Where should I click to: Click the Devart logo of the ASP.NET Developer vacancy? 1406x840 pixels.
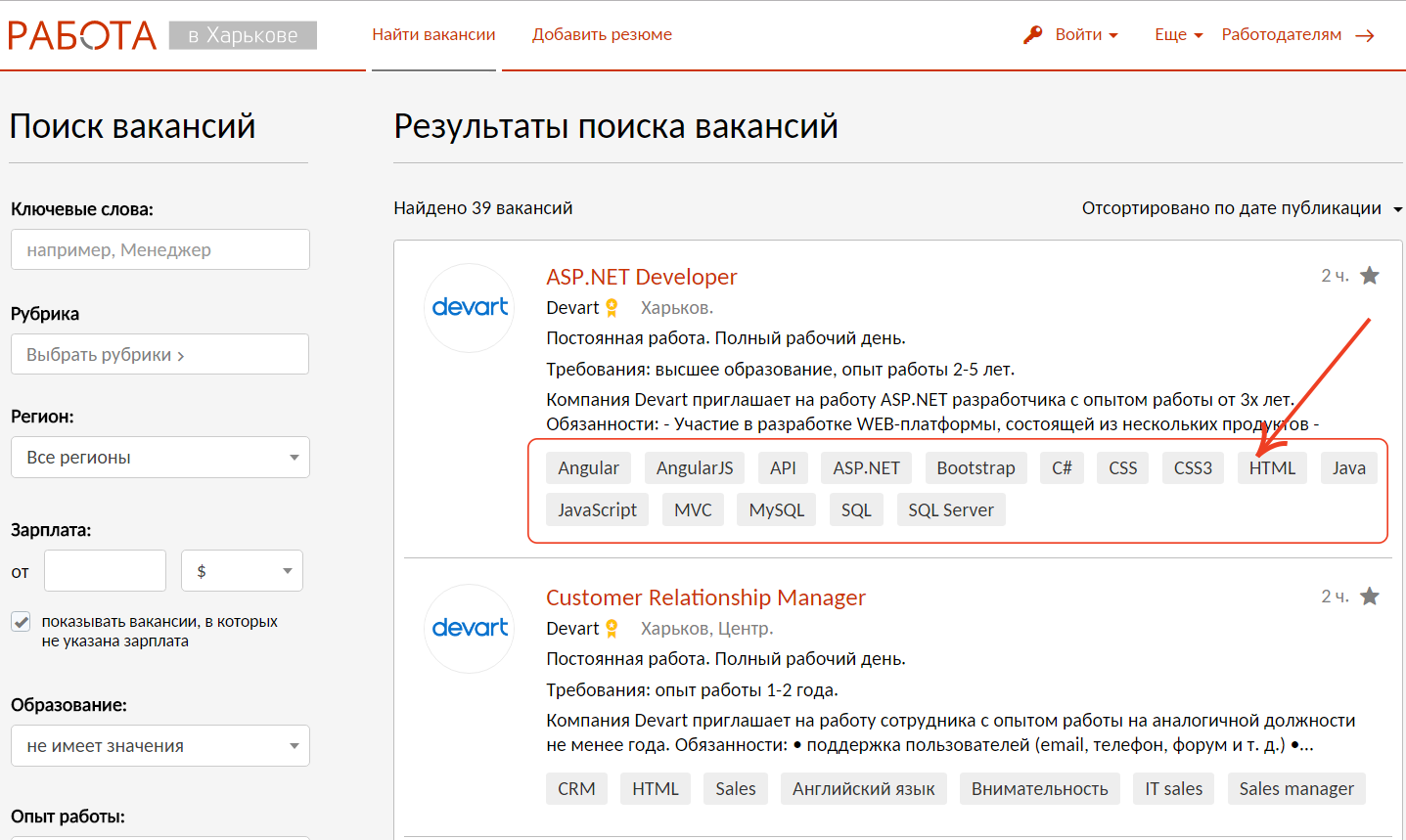point(470,307)
